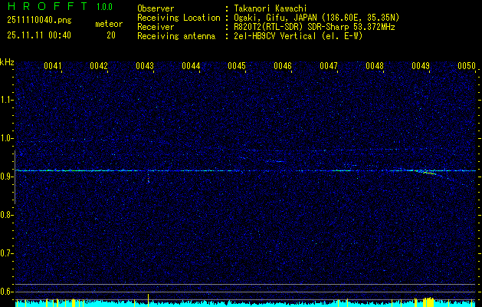Image resolution: width=482 pixels, height=307 pixels.
Task: Select the 0043 minute label
Action: click(145, 66)
